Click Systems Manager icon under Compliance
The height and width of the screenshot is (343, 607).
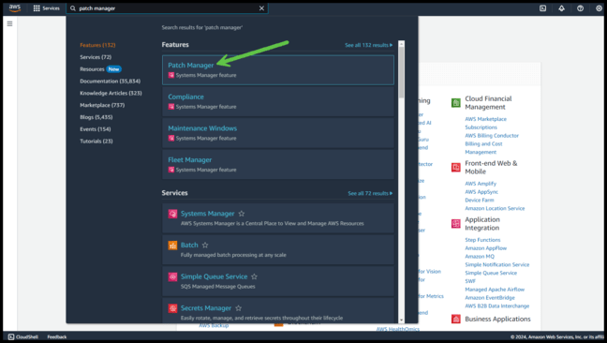click(x=171, y=107)
